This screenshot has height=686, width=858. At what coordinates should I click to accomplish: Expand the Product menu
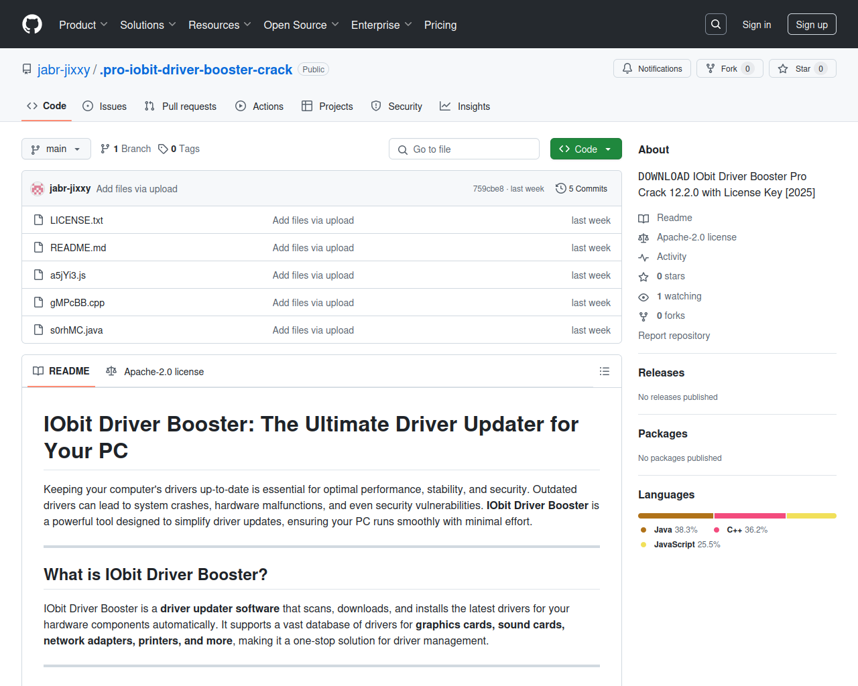tap(83, 25)
